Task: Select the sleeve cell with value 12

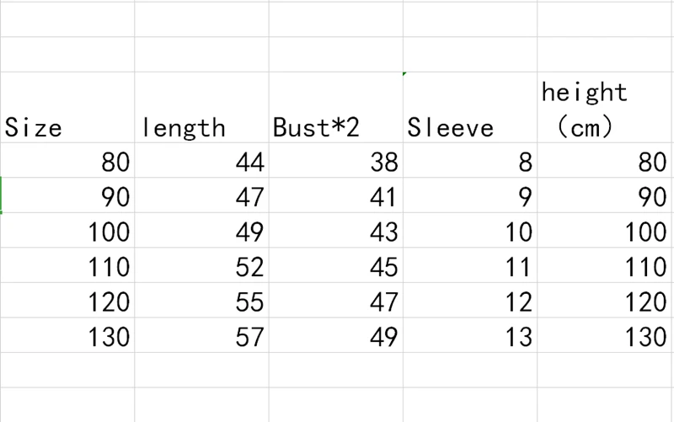Action: click(470, 300)
